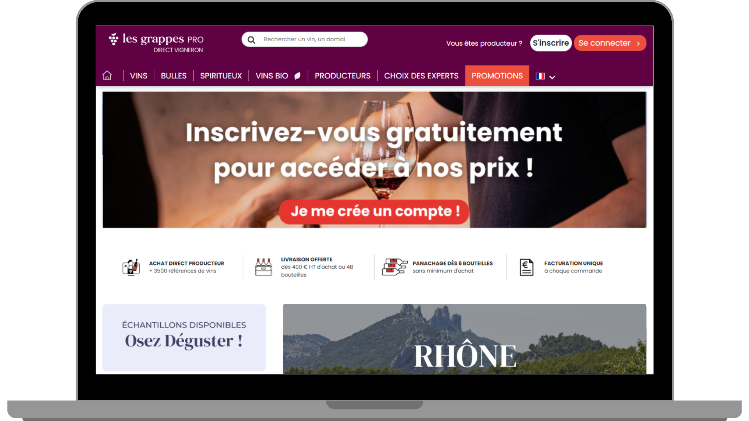
Task: Select the French flag language icon
Action: click(x=540, y=76)
